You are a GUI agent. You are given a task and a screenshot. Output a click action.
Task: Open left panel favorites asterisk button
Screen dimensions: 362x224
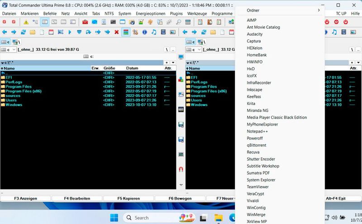click(x=167, y=62)
